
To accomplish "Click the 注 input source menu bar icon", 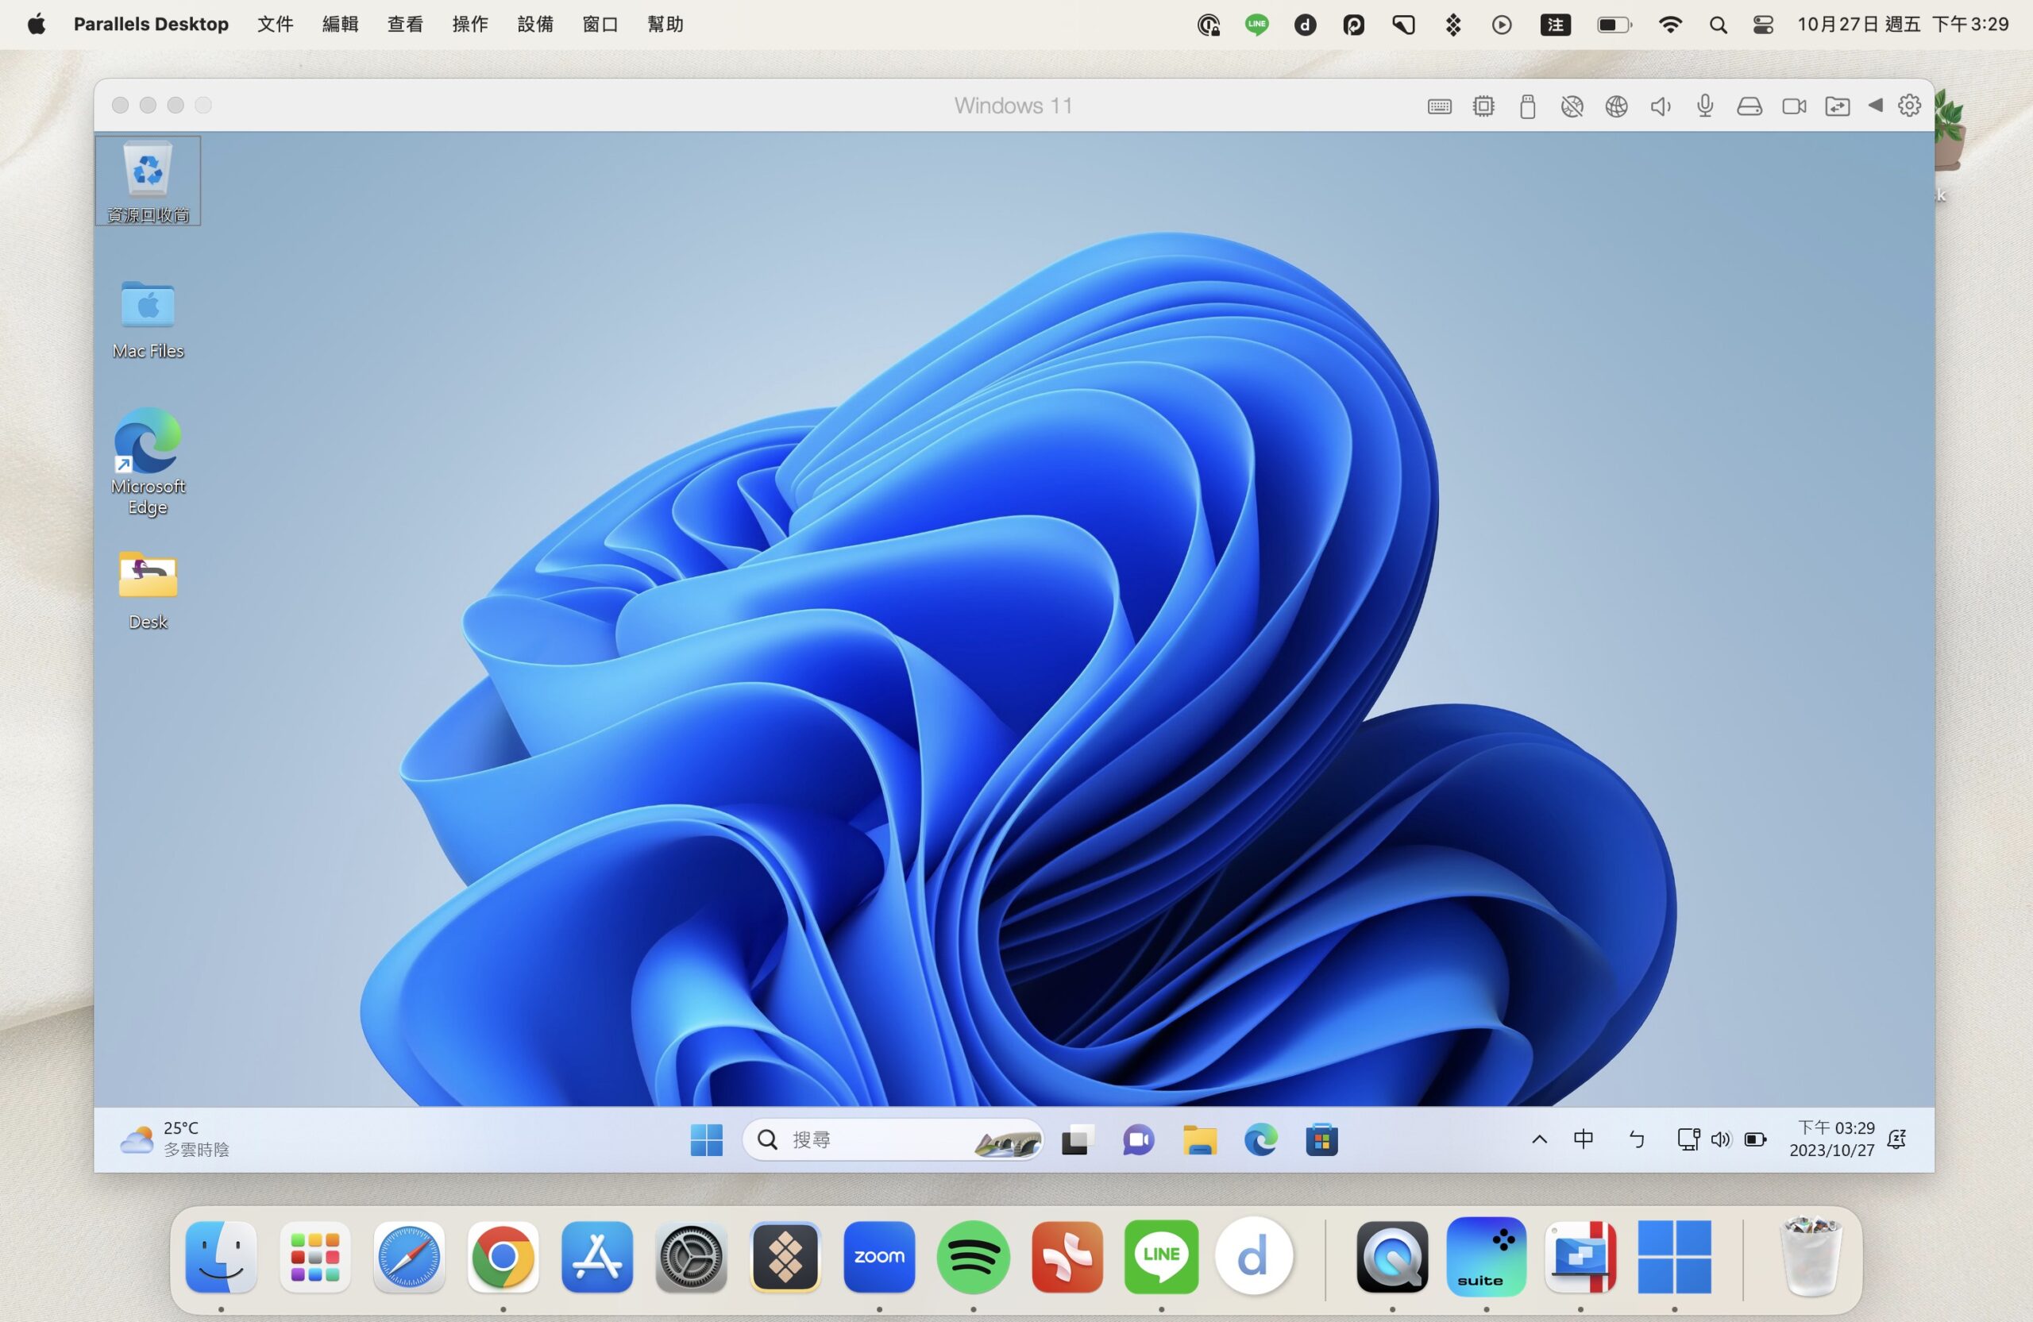I will (x=1556, y=25).
